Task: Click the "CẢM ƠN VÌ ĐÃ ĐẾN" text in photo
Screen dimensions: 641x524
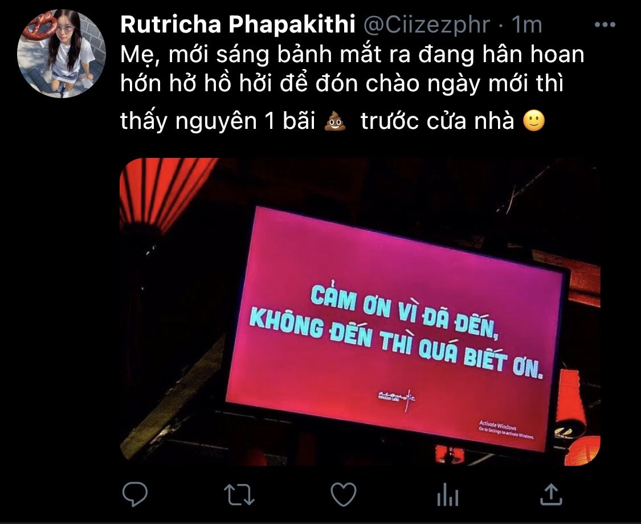Action: click(404, 311)
